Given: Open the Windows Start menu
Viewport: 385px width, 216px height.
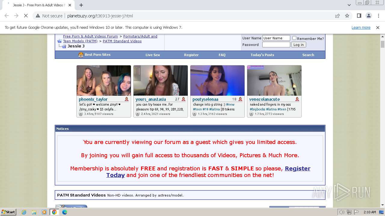Looking at the screenshot, I should coord(8,212).
